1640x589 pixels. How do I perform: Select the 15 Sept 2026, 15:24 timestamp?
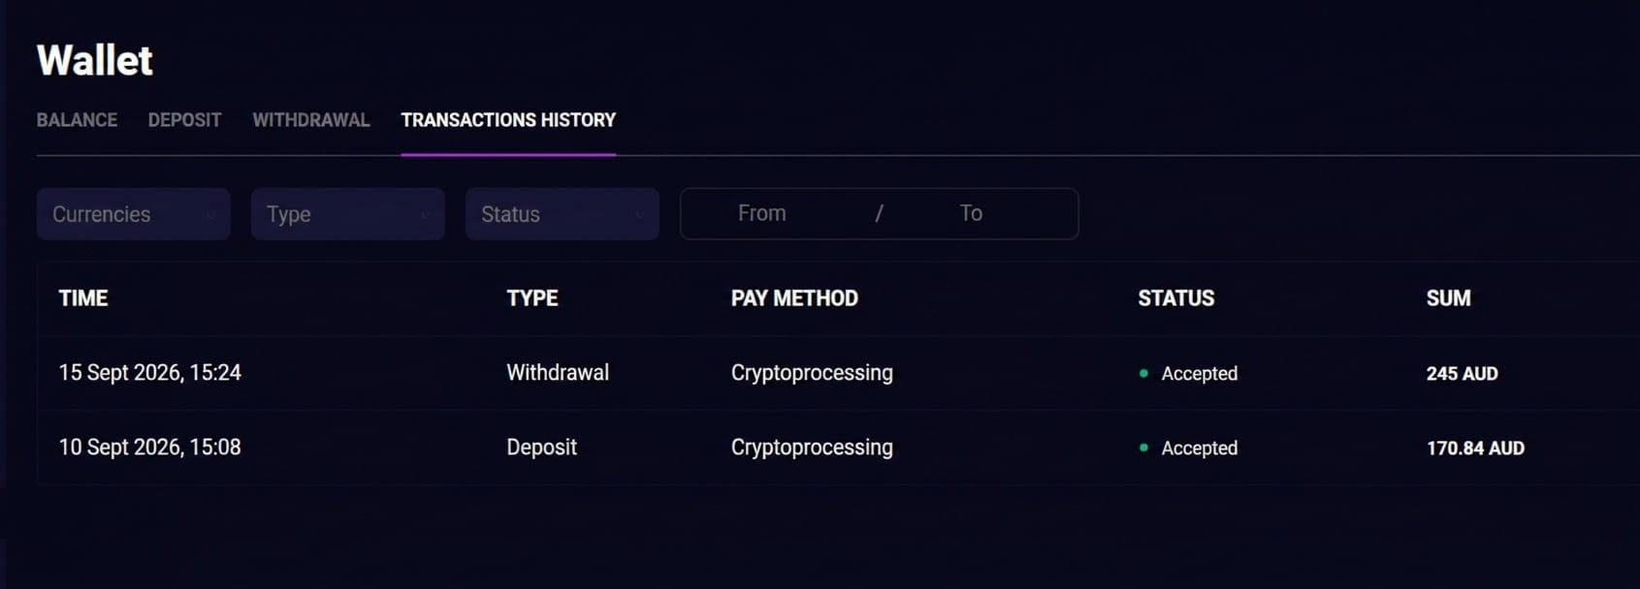(x=150, y=373)
